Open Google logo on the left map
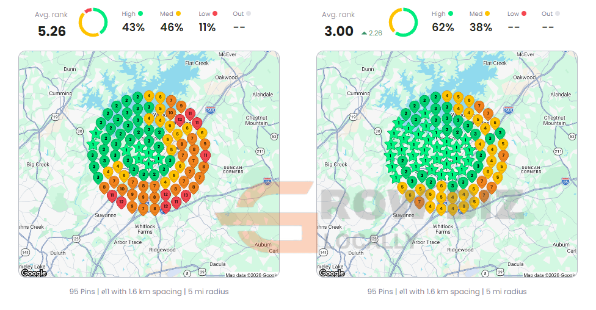Image resolution: width=596 pixels, height=310 pixels. pyautogui.click(x=34, y=273)
